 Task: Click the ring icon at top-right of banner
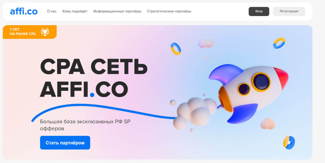pos(279,43)
